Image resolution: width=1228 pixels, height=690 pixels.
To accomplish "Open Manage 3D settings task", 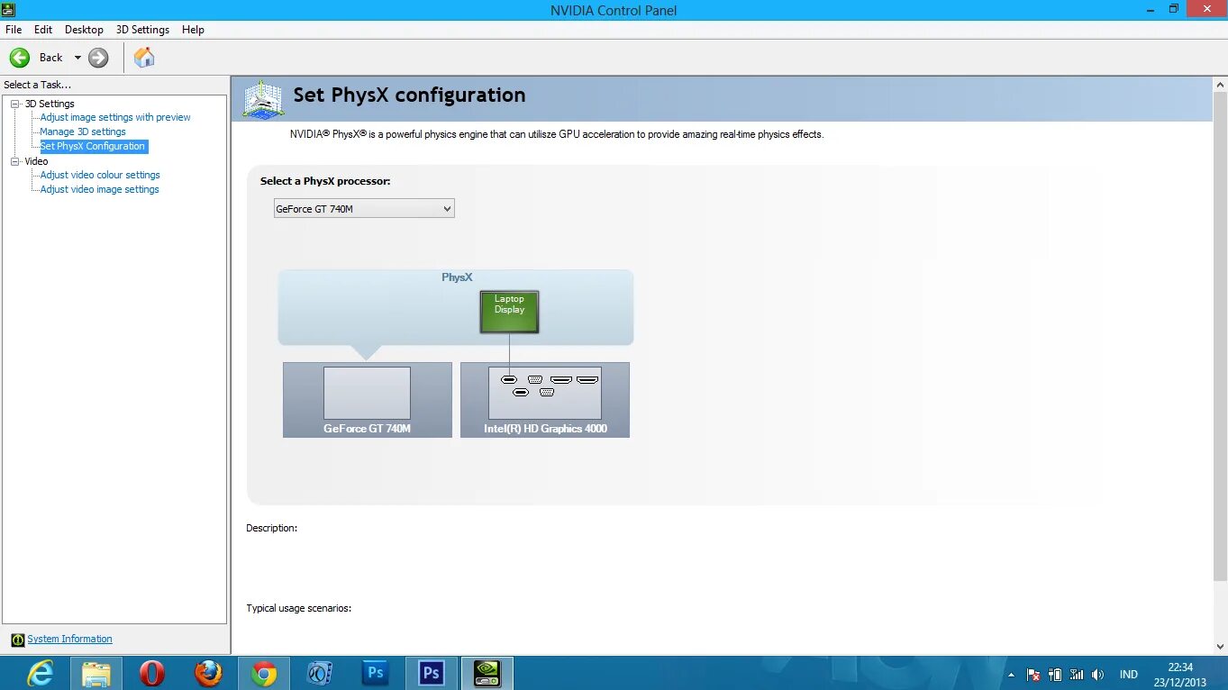I will tap(83, 132).
